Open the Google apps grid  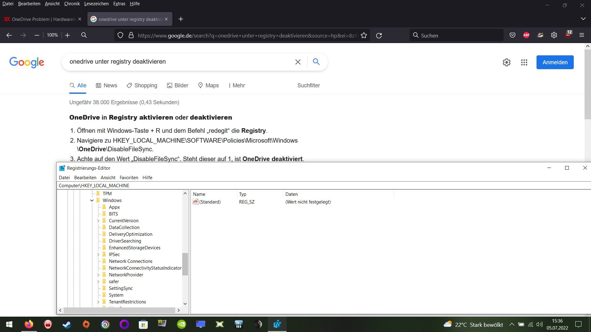(524, 62)
